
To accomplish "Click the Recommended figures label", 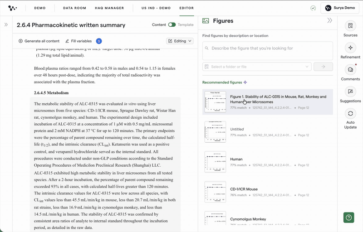I will pos(222,82).
